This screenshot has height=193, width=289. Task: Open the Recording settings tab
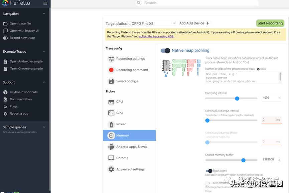click(x=129, y=59)
